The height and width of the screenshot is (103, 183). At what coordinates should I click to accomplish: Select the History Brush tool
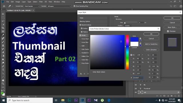click(x=3, y=49)
